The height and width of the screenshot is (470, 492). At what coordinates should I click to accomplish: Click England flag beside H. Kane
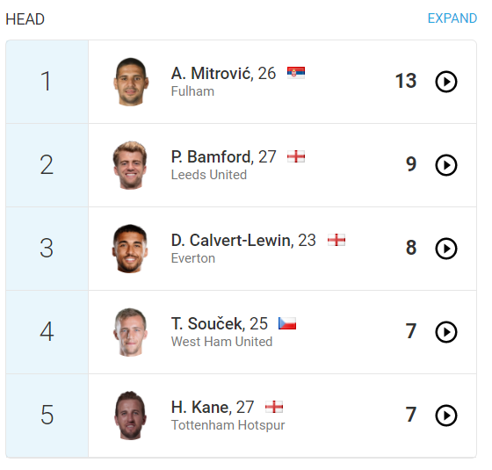pyautogui.click(x=274, y=407)
